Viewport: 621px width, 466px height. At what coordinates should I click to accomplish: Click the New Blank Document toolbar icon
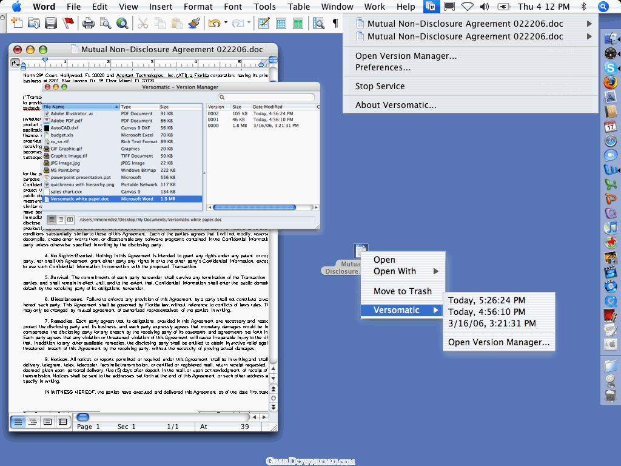coord(16,24)
